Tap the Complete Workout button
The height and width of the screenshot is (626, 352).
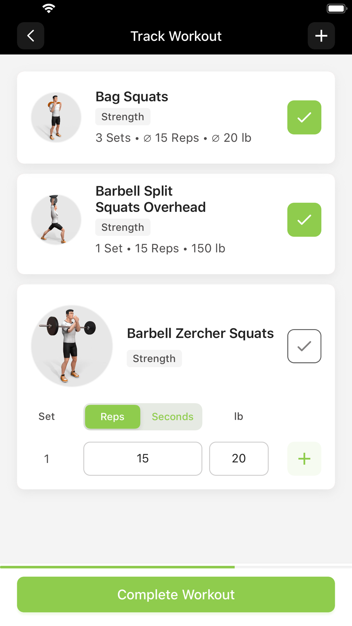(176, 595)
